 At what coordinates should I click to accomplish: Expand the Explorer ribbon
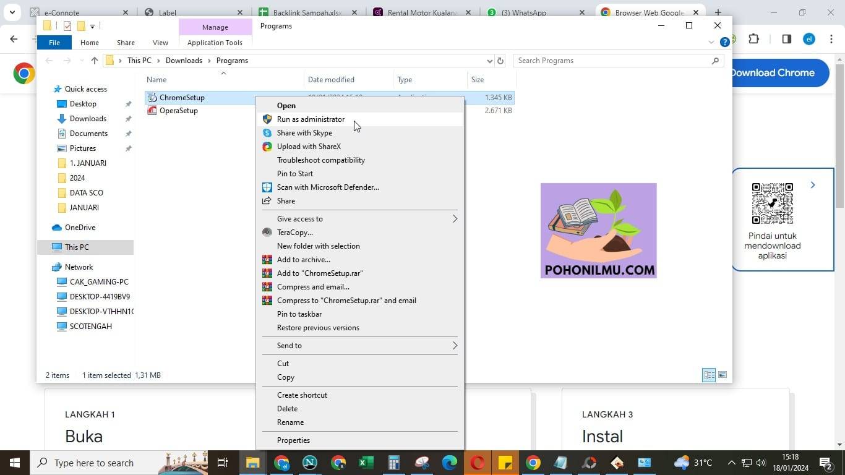click(x=711, y=42)
